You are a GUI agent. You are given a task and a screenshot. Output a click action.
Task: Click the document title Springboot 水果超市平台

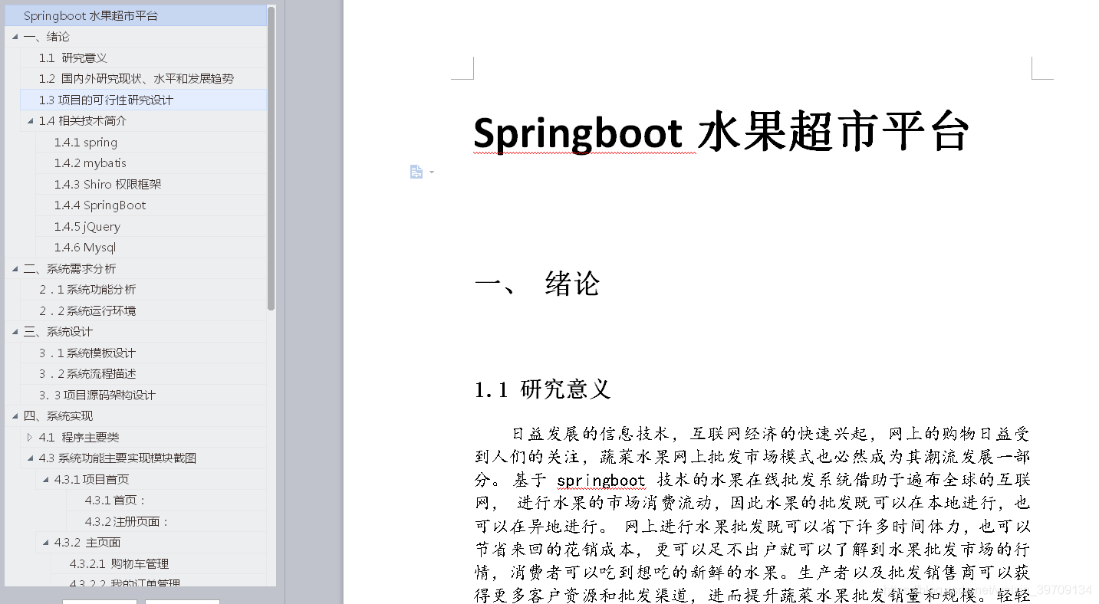coord(722,133)
